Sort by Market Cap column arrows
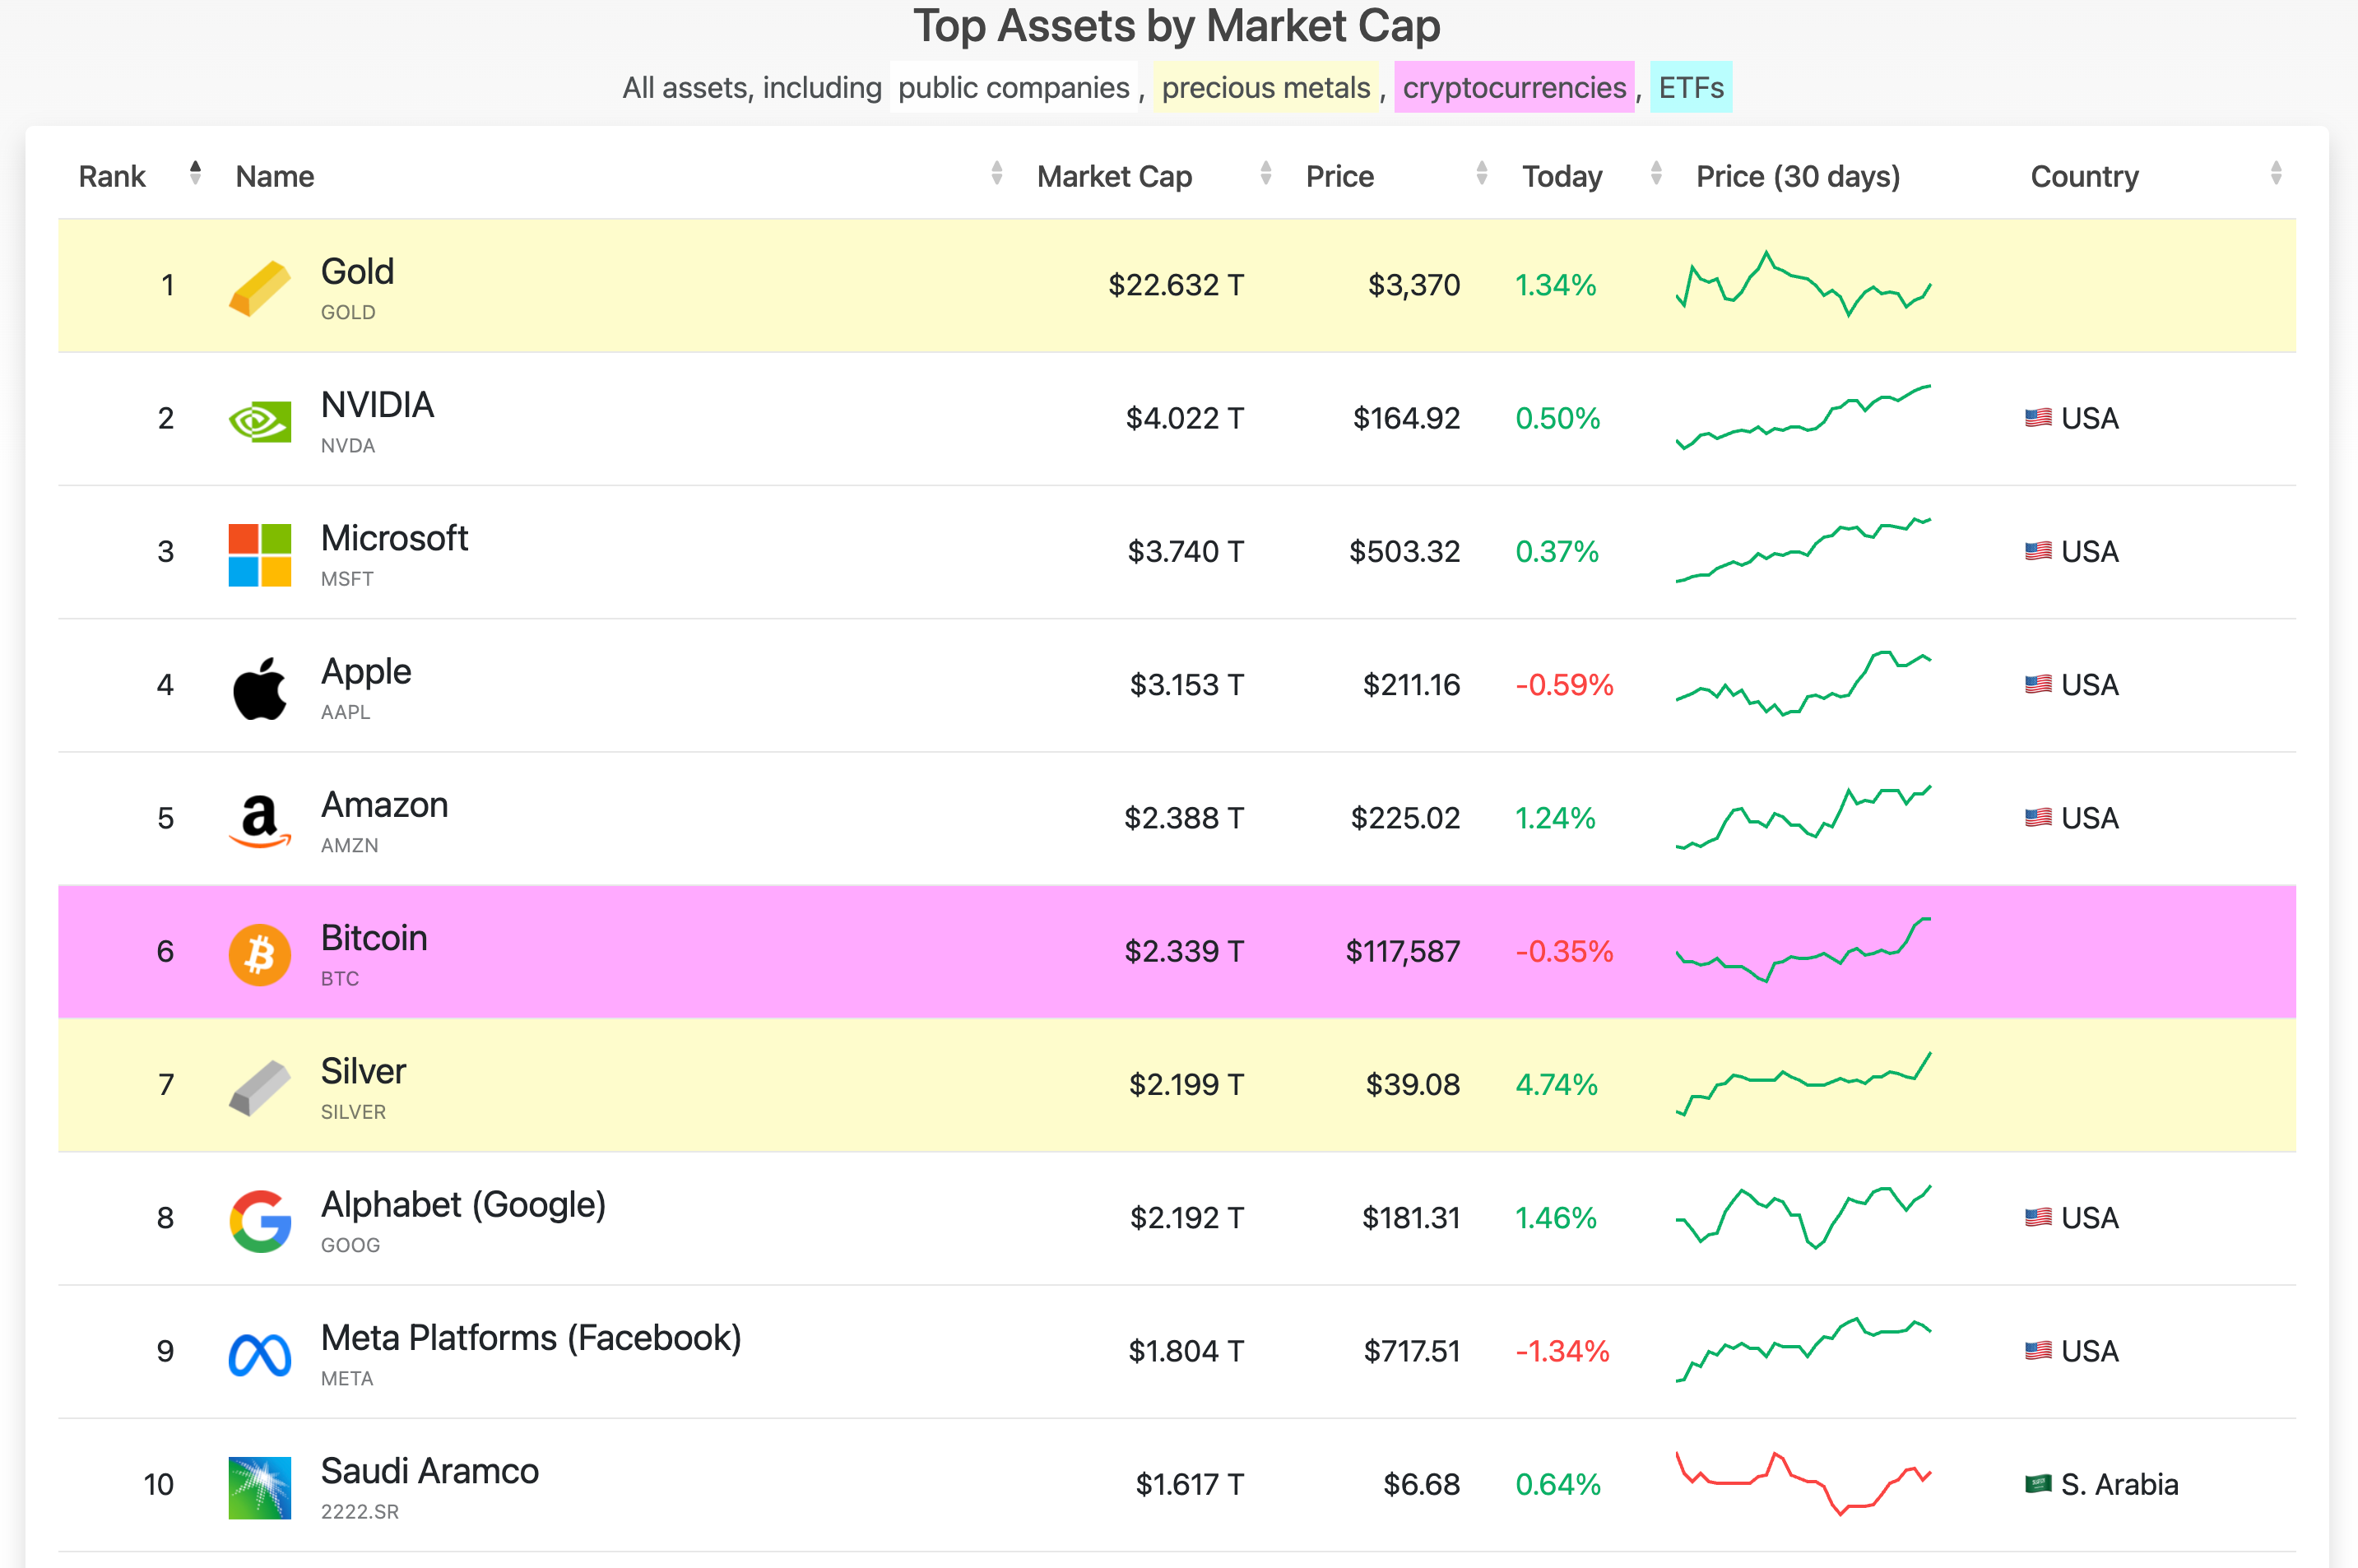 click(x=1265, y=173)
